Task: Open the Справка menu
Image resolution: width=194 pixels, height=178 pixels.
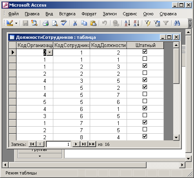Action: pos(168,14)
